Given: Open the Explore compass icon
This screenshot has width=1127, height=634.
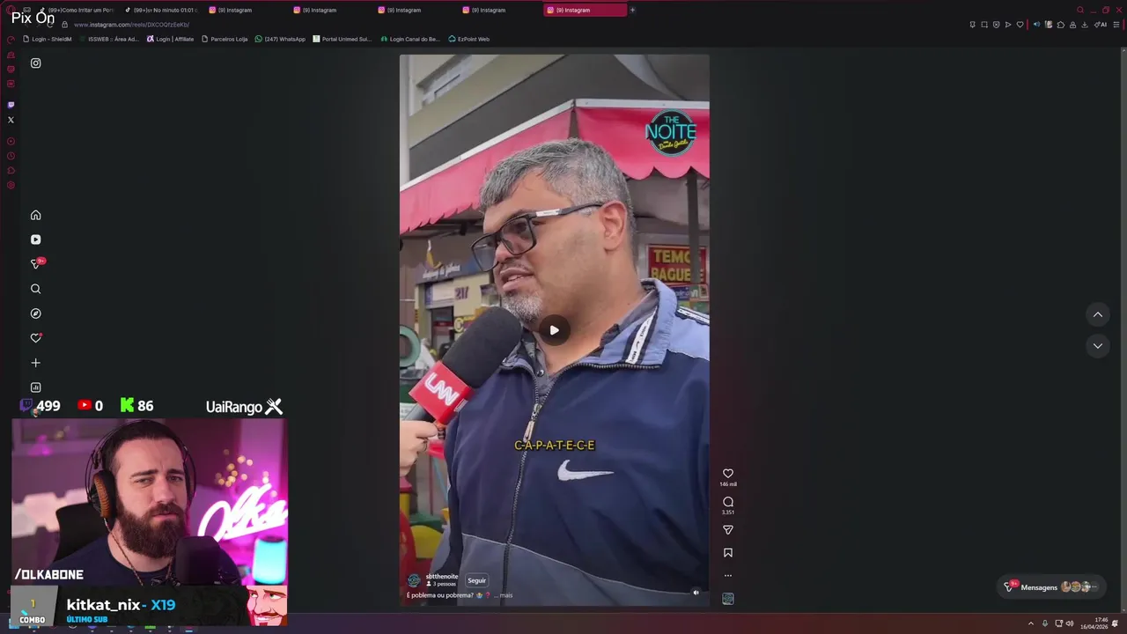Looking at the screenshot, I should point(35,313).
